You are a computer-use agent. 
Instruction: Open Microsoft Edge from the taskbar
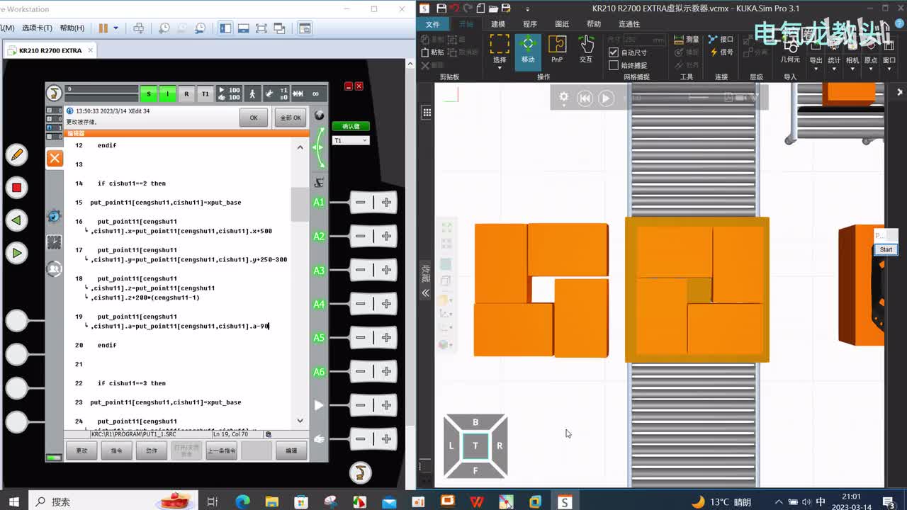(x=242, y=501)
